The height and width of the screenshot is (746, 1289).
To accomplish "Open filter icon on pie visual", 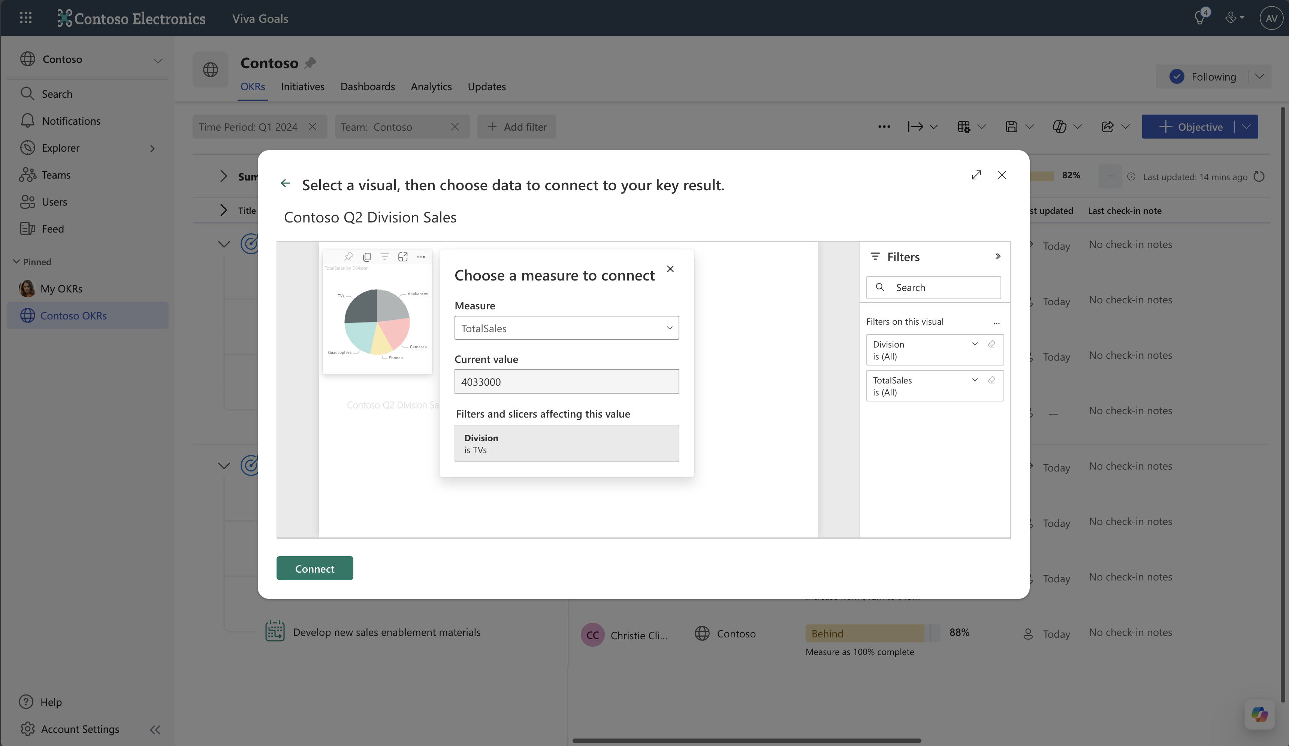I will pyautogui.click(x=385, y=257).
